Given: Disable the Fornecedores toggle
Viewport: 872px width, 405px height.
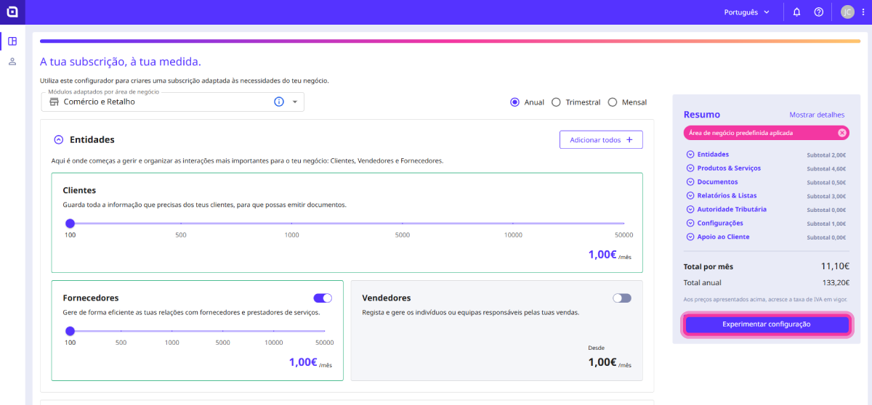Looking at the screenshot, I should [323, 298].
